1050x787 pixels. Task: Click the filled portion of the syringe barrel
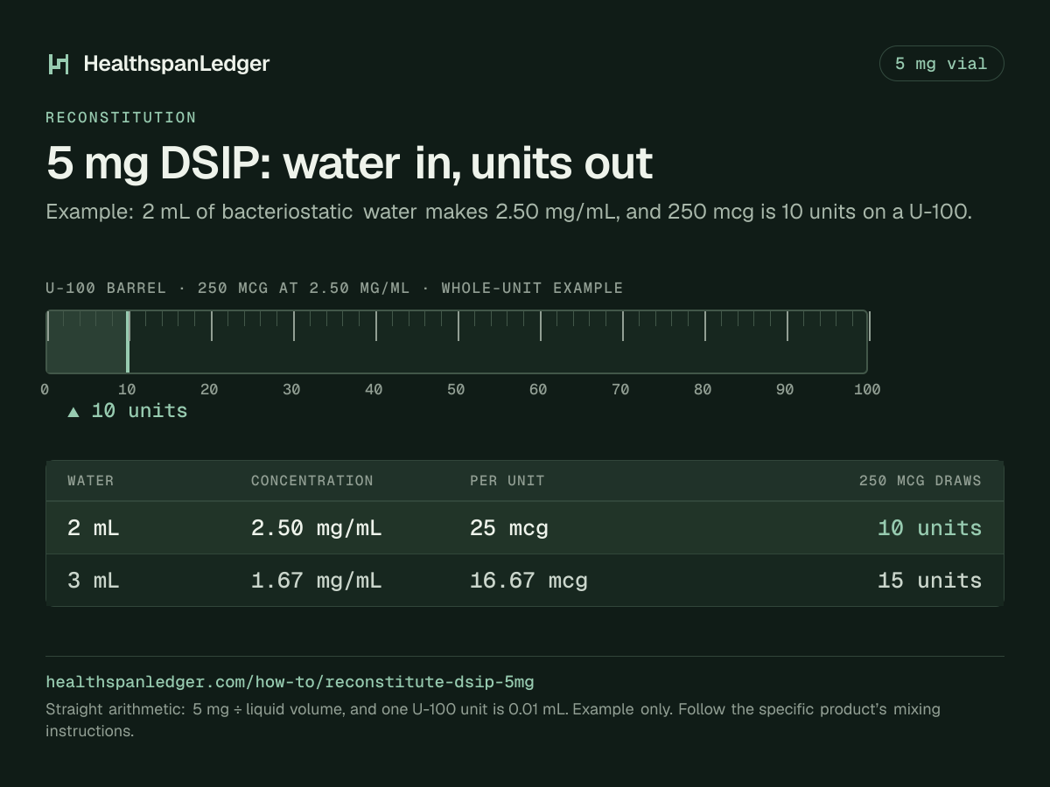(x=87, y=342)
